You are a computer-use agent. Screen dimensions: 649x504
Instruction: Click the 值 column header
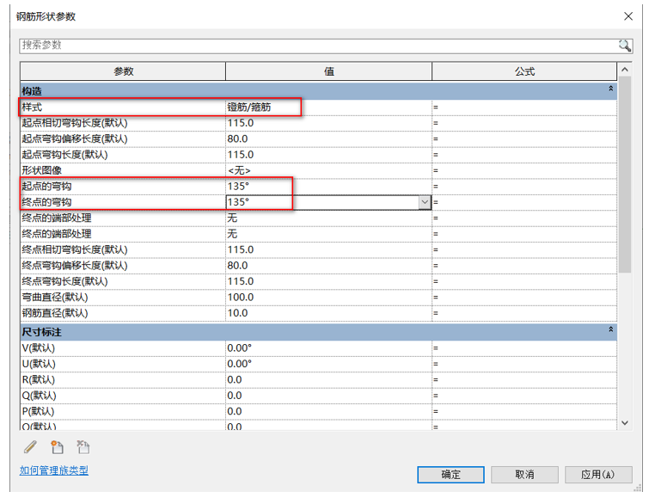coord(328,71)
